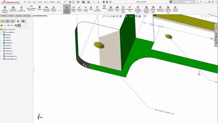This screenshot has width=218, height=123.
Task: Click Zoom to Fit in heads-up toolbar
Action: 104,16
